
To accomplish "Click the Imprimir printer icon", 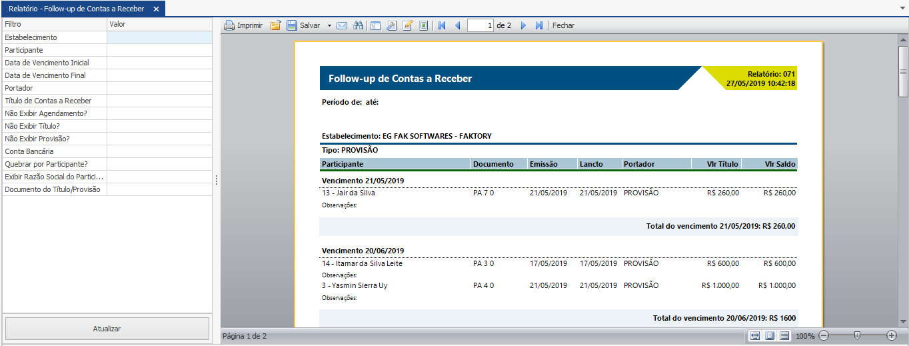I will tap(229, 25).
